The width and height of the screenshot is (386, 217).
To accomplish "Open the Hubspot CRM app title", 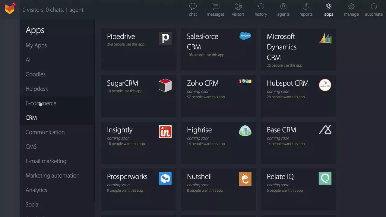I will (288, 83).
